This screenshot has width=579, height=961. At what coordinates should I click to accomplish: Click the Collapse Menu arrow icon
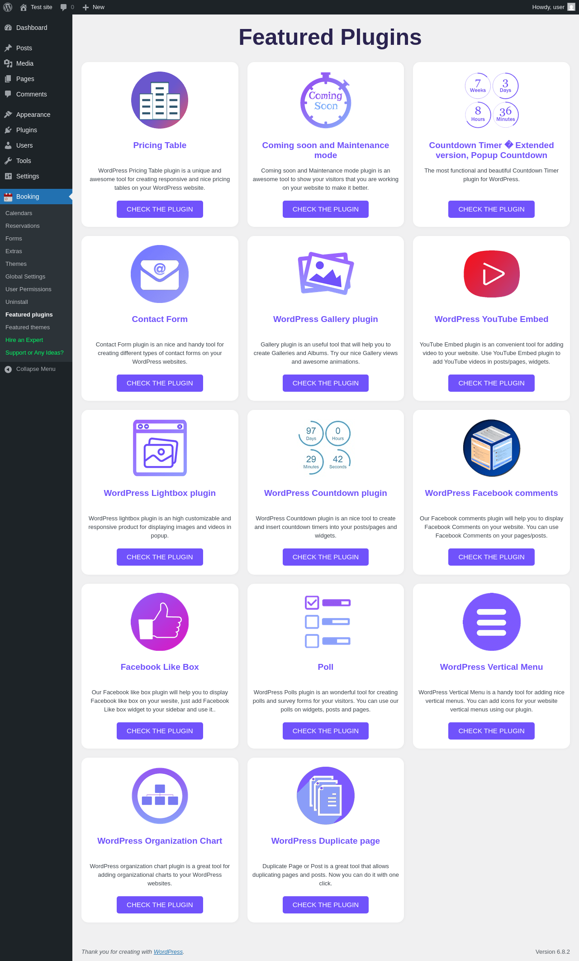pos(8,369)
